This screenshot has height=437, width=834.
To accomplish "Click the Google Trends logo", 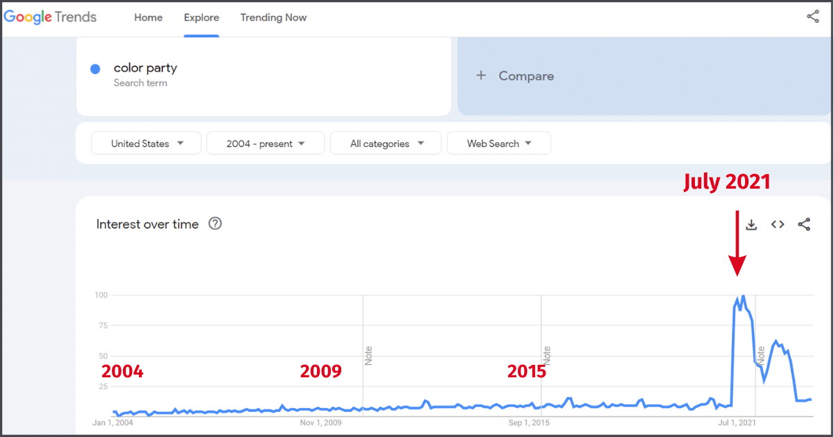I will click(50, 17).
